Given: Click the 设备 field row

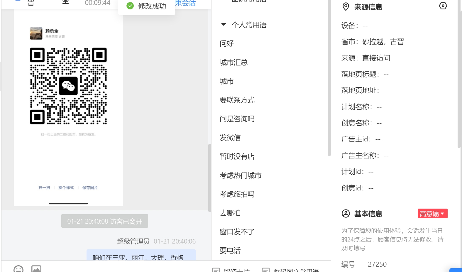Looking at the screenshot, I should (x=354, y=26).
